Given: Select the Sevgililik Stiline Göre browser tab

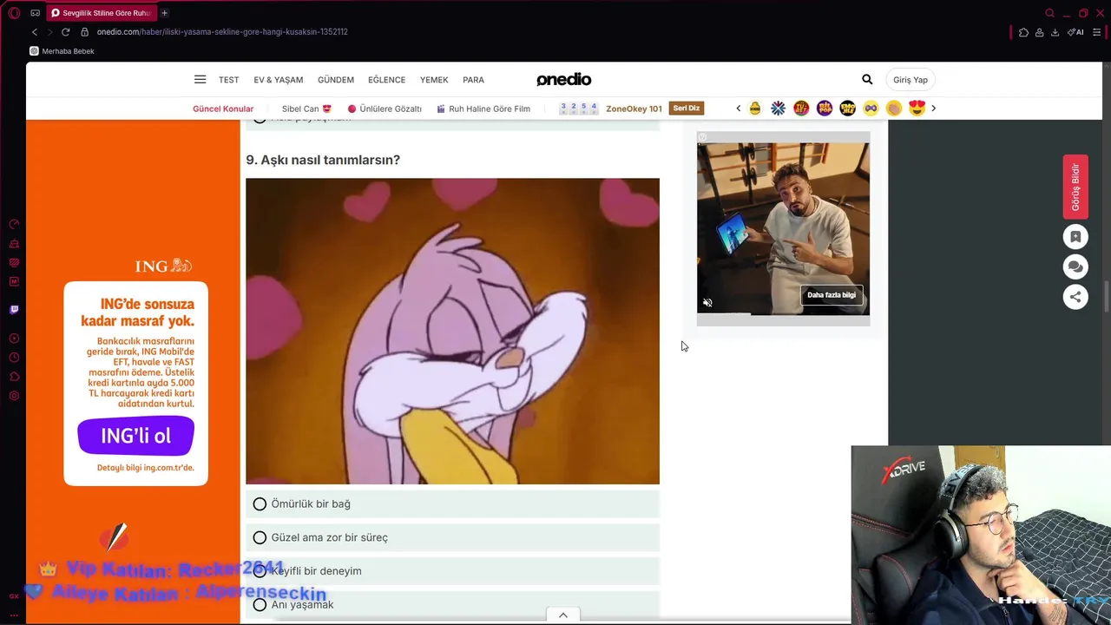Looking at the screenshot, I should point(101,13).
